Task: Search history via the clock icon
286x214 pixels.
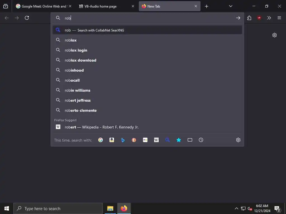Action: 201,140
